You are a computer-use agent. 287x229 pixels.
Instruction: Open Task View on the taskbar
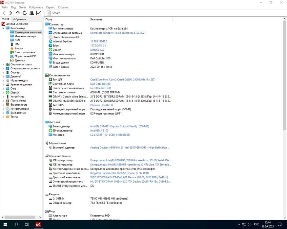point(27,224)
